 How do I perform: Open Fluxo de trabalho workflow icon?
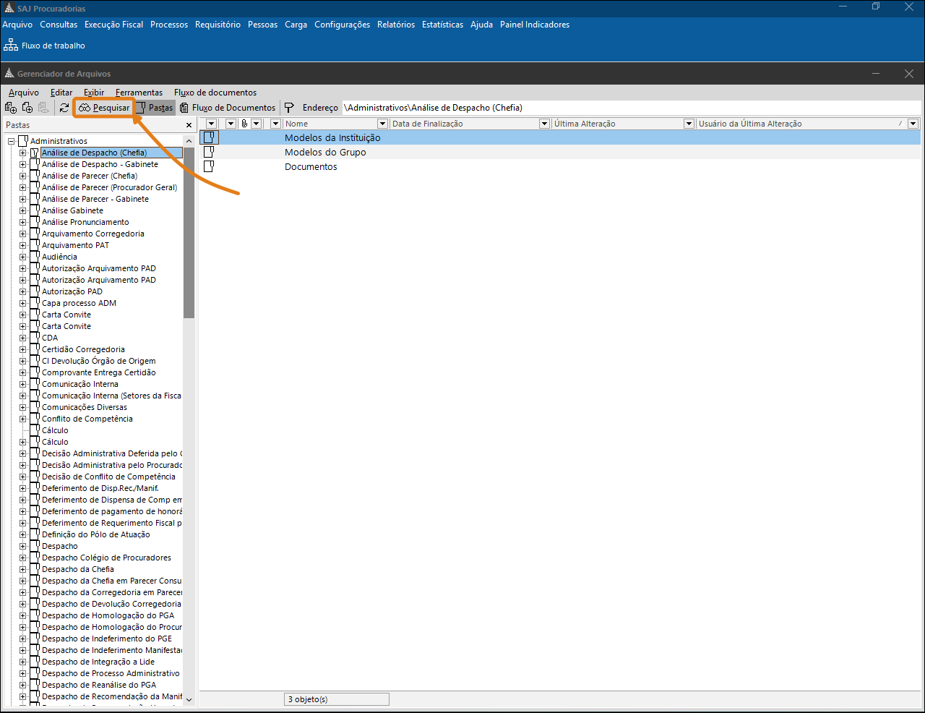[x=12, y=45]
